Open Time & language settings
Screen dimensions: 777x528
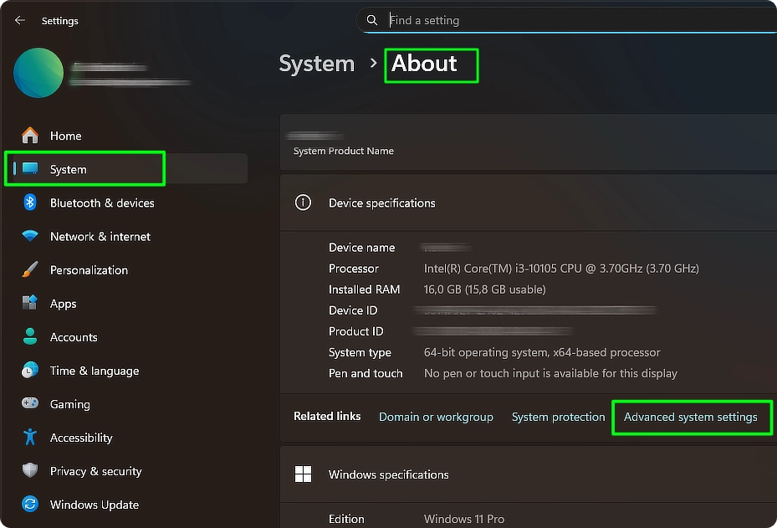tap(94, 370)
